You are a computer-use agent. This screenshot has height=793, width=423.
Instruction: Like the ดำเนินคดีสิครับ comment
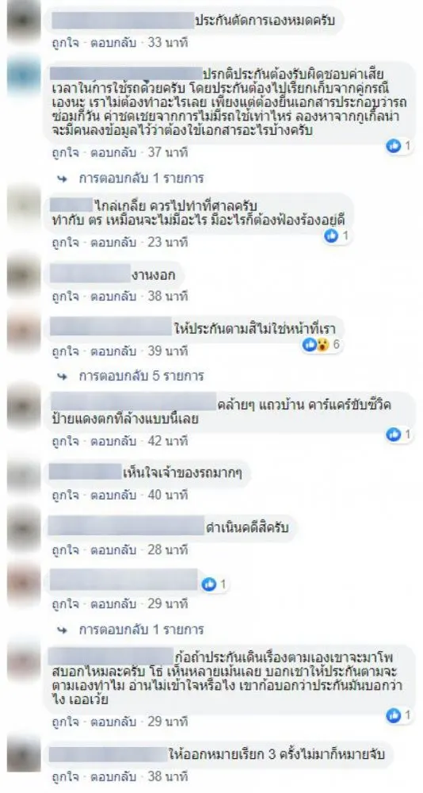65,550
